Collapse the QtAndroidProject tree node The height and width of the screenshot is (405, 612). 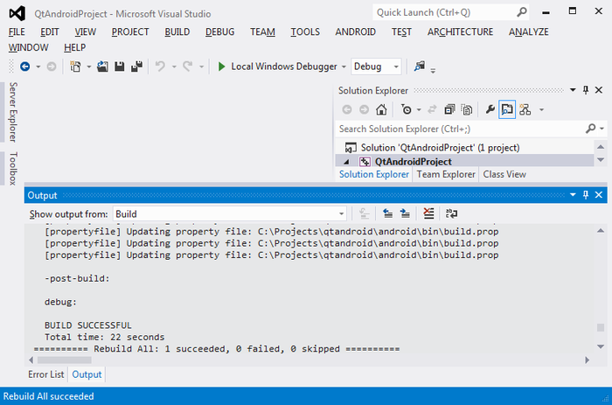(346, 162)
